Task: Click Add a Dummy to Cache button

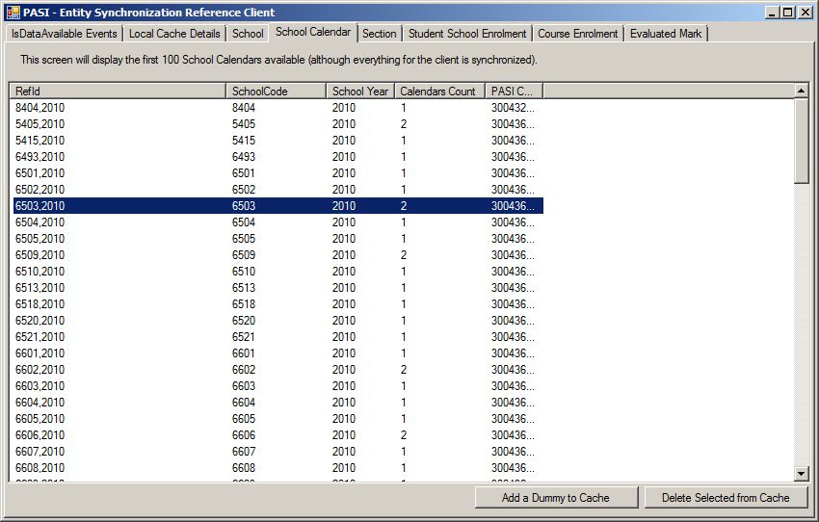Action: pyautogui.click(x=556, y=498)
